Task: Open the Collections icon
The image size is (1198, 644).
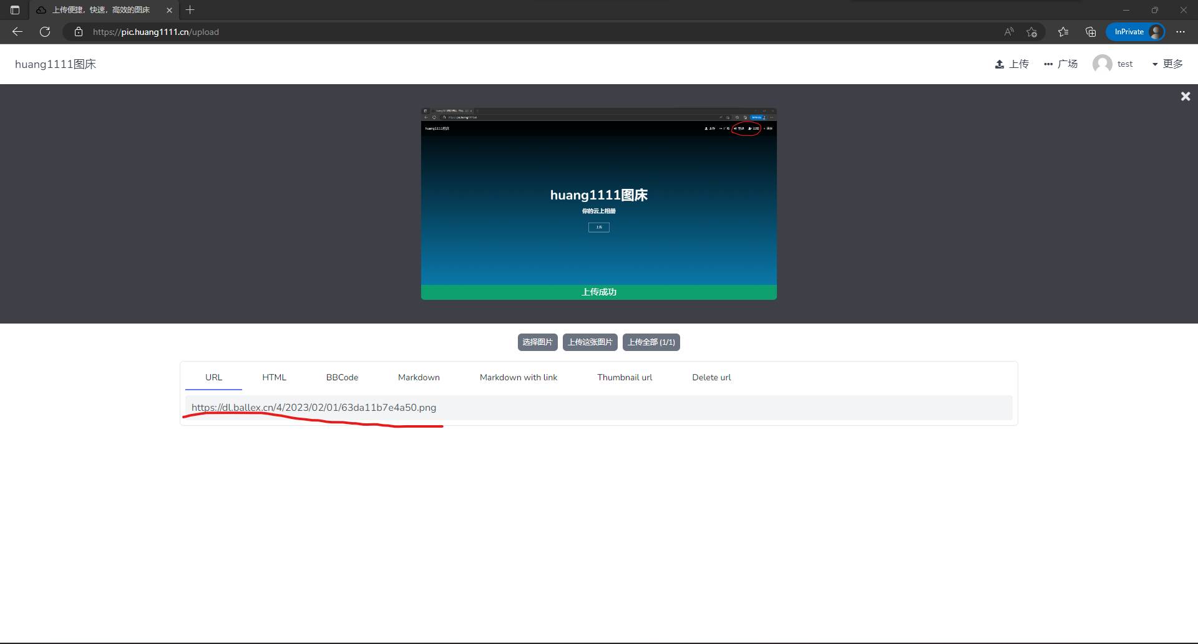Action: point(1091,32)
